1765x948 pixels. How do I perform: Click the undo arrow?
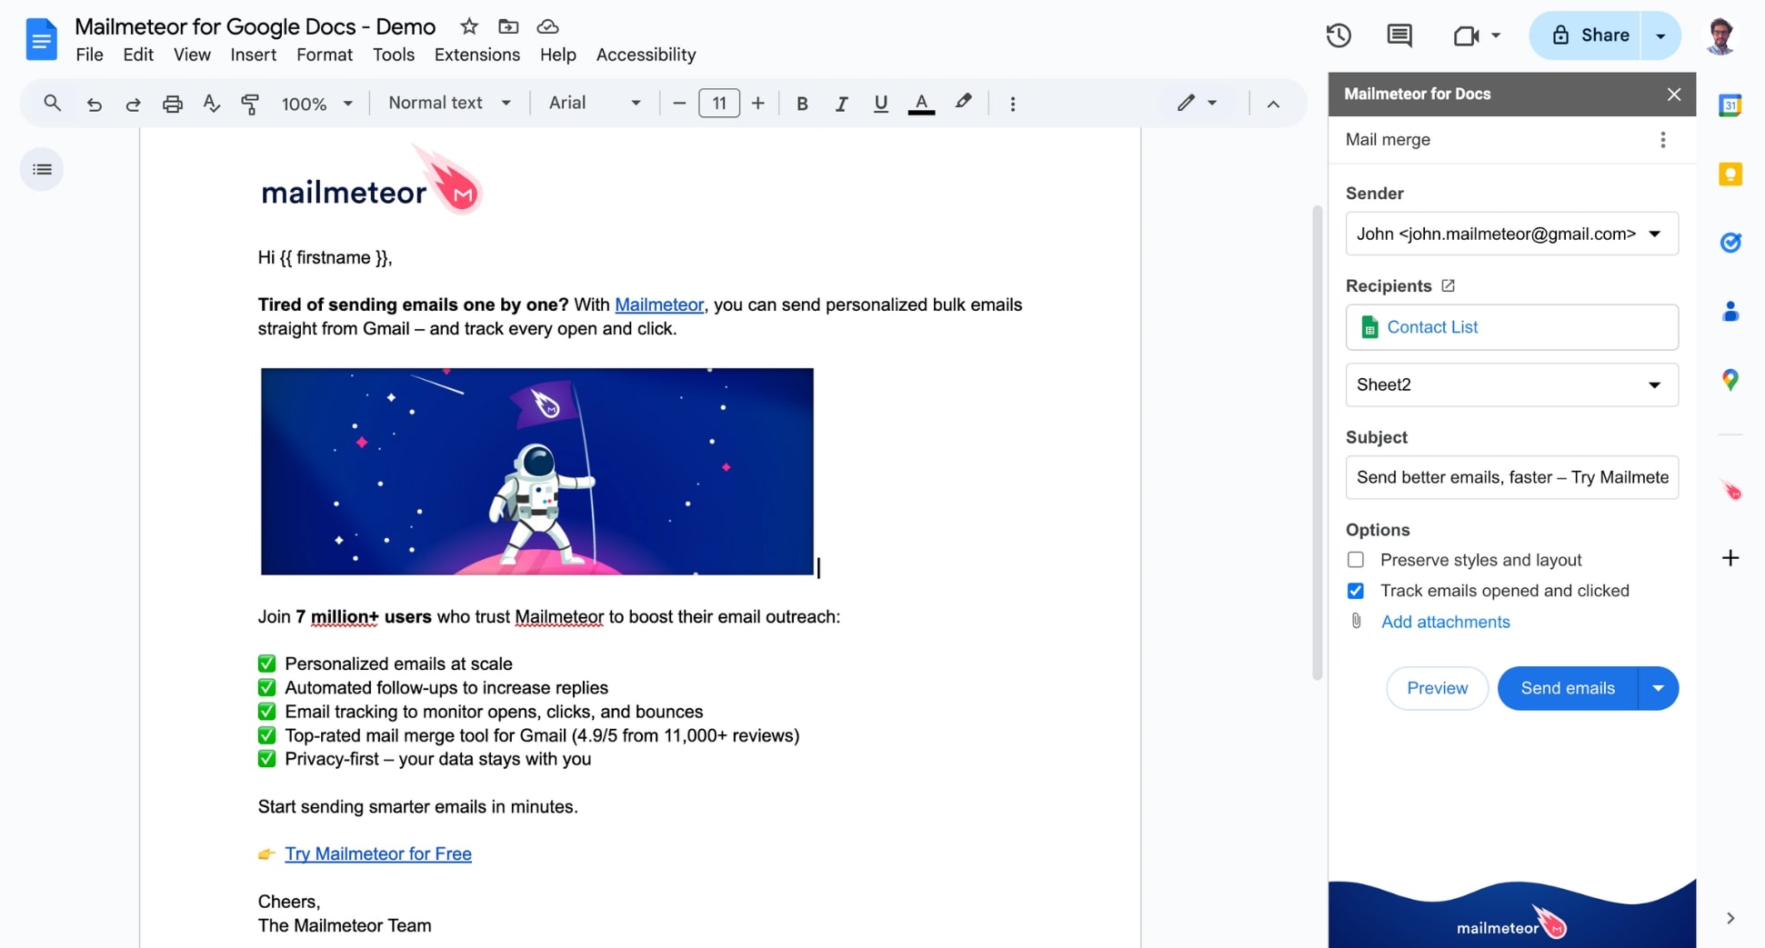point(94,104)
